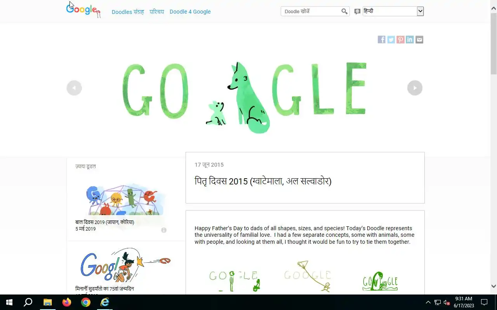Click info icon on Children's Day doodle
497x310 pixels.
pos(164,230)
